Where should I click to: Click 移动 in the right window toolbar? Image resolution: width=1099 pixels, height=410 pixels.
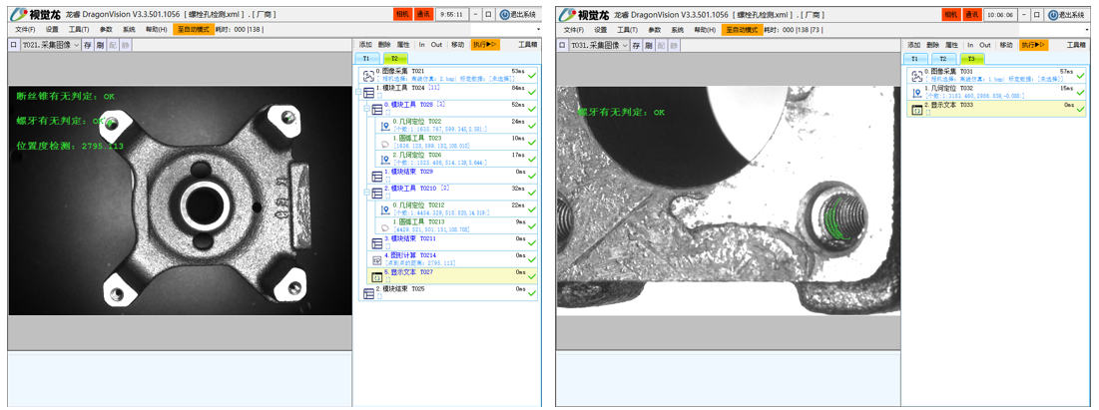point(1006,45)
